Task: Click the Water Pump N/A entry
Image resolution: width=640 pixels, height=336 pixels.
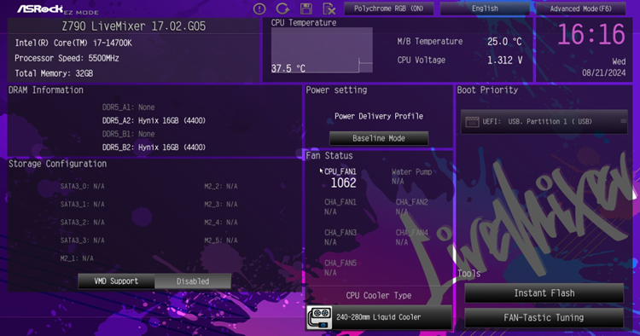Action: point(411,177)
